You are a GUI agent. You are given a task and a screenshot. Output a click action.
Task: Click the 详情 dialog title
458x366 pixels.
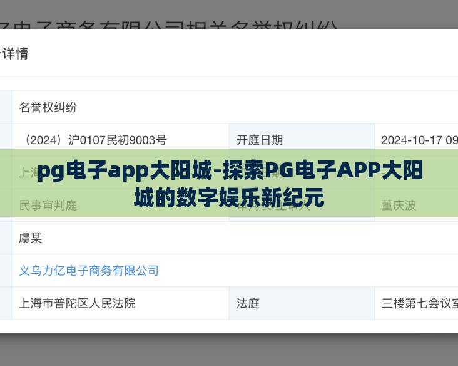pyautogui.click(x=14, y=53)
